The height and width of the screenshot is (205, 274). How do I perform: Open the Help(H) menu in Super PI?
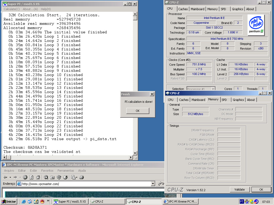click(x=46, y=9)
